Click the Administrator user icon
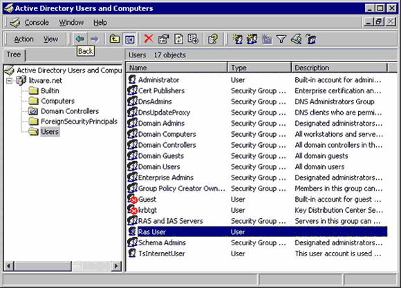Image resolution: width=401 pixels, height=288 pixels. tap(132, 79)
